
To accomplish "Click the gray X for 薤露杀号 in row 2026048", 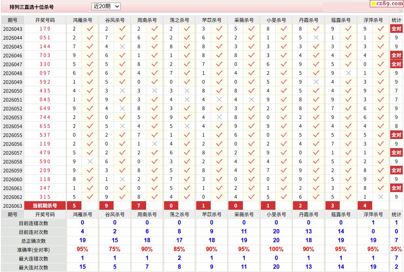I will tap(348, 73).
